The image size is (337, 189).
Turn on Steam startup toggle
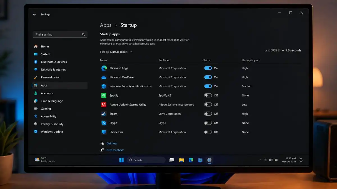pos(208,114)
